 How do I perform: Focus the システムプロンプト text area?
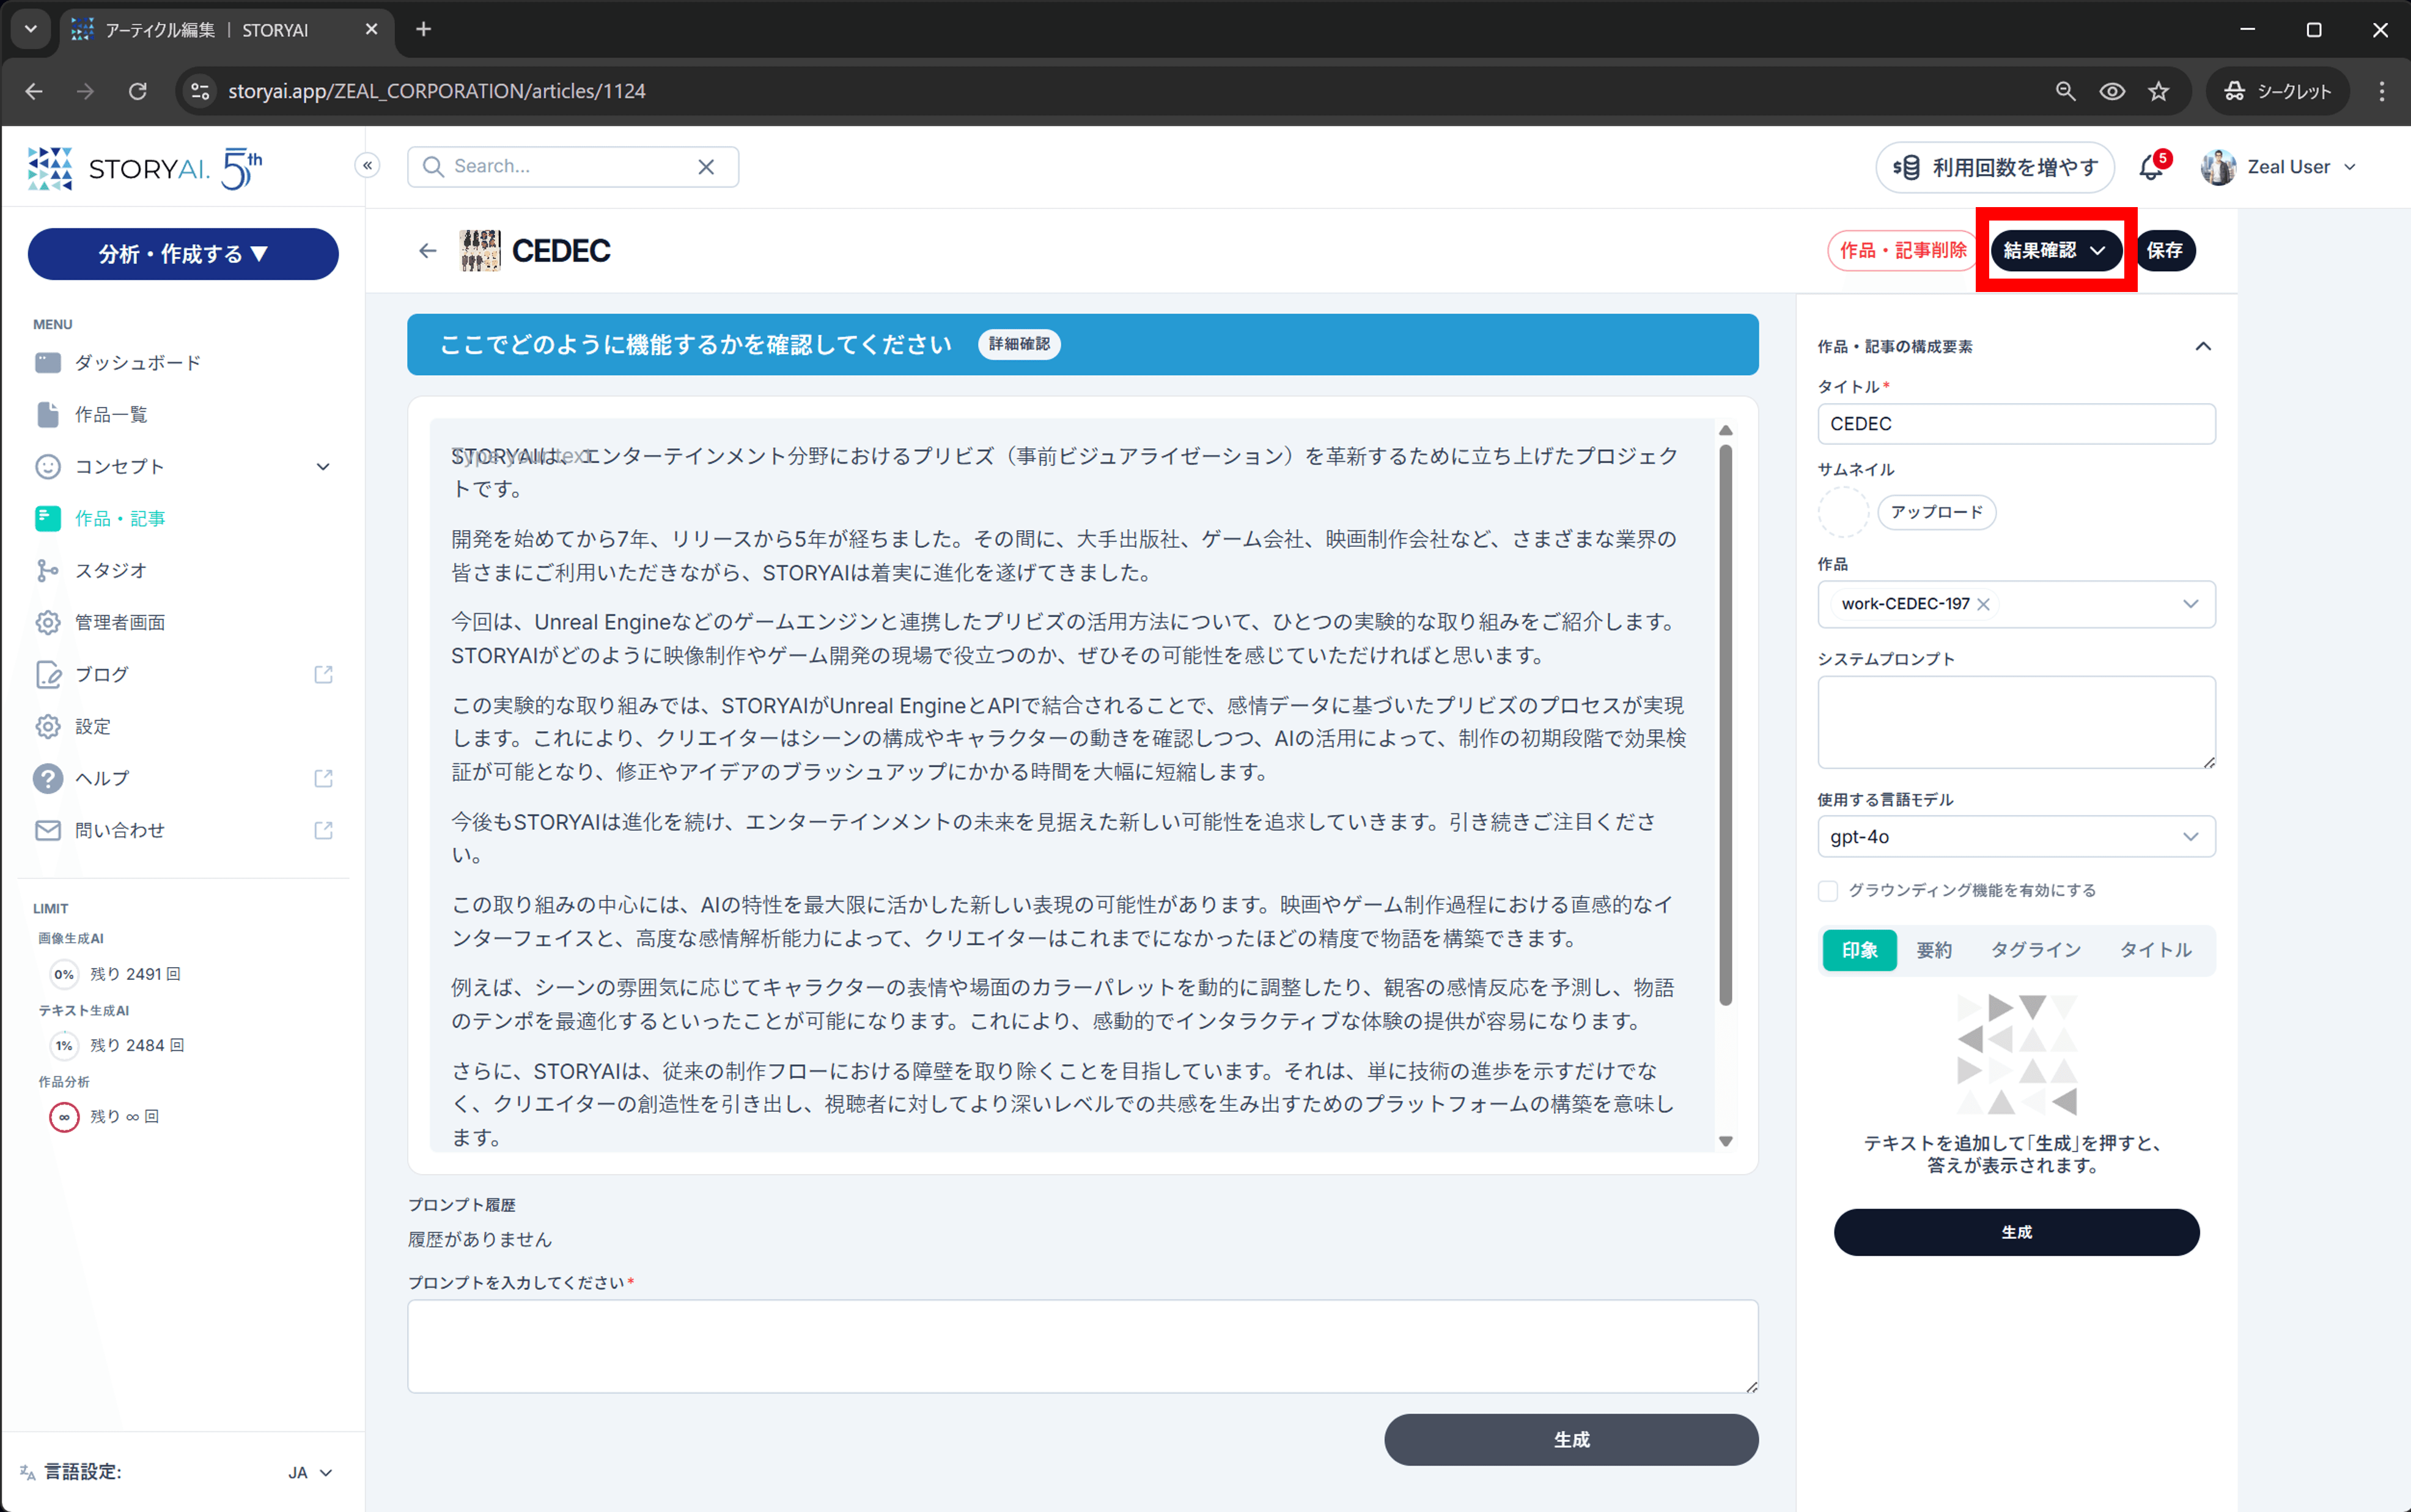(x=2016, y=722)
